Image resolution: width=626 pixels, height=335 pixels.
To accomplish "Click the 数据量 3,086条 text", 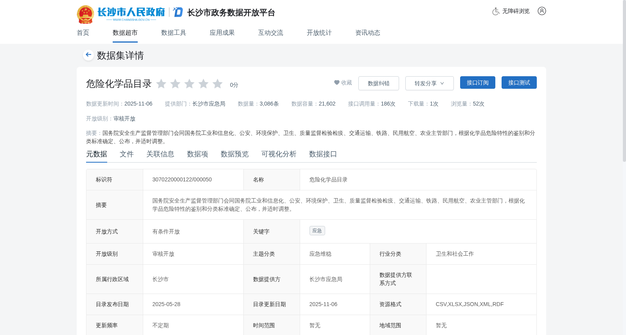I will pos(259,104).
